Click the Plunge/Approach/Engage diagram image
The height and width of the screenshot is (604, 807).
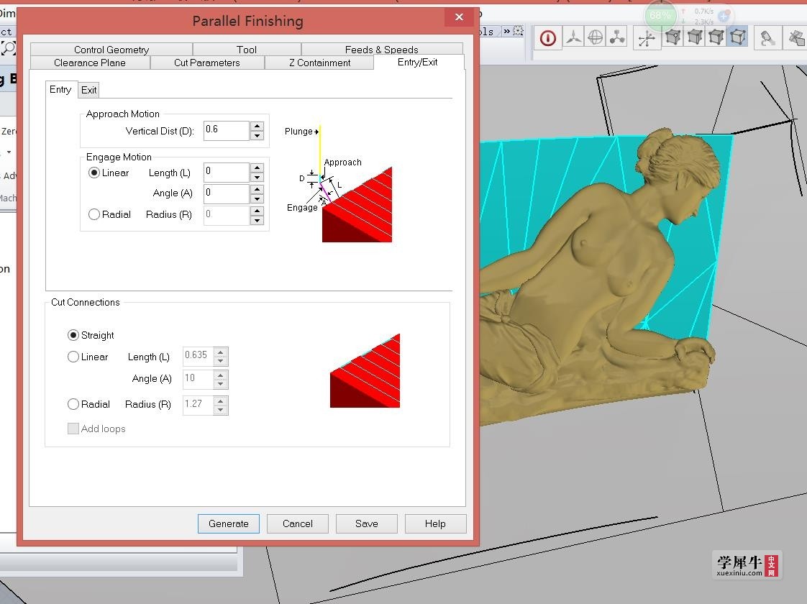(x=339, y=183)
